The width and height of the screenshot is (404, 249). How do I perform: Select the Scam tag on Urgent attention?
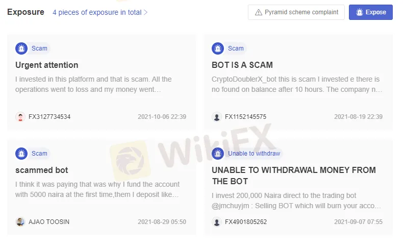[x=39, y=48]
